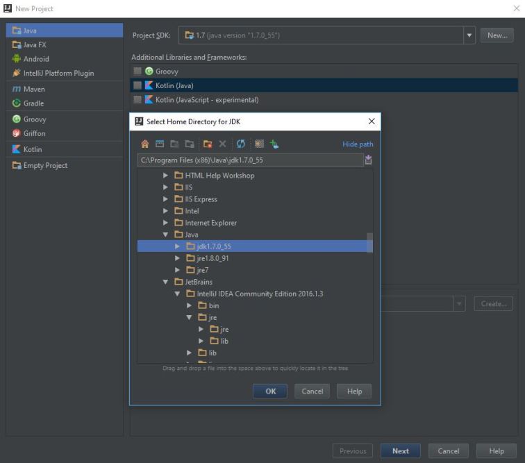Screen dimensions: 525x463
Task: Click the Desktop directory toolbar icon
Action: [x=160, y=144]
